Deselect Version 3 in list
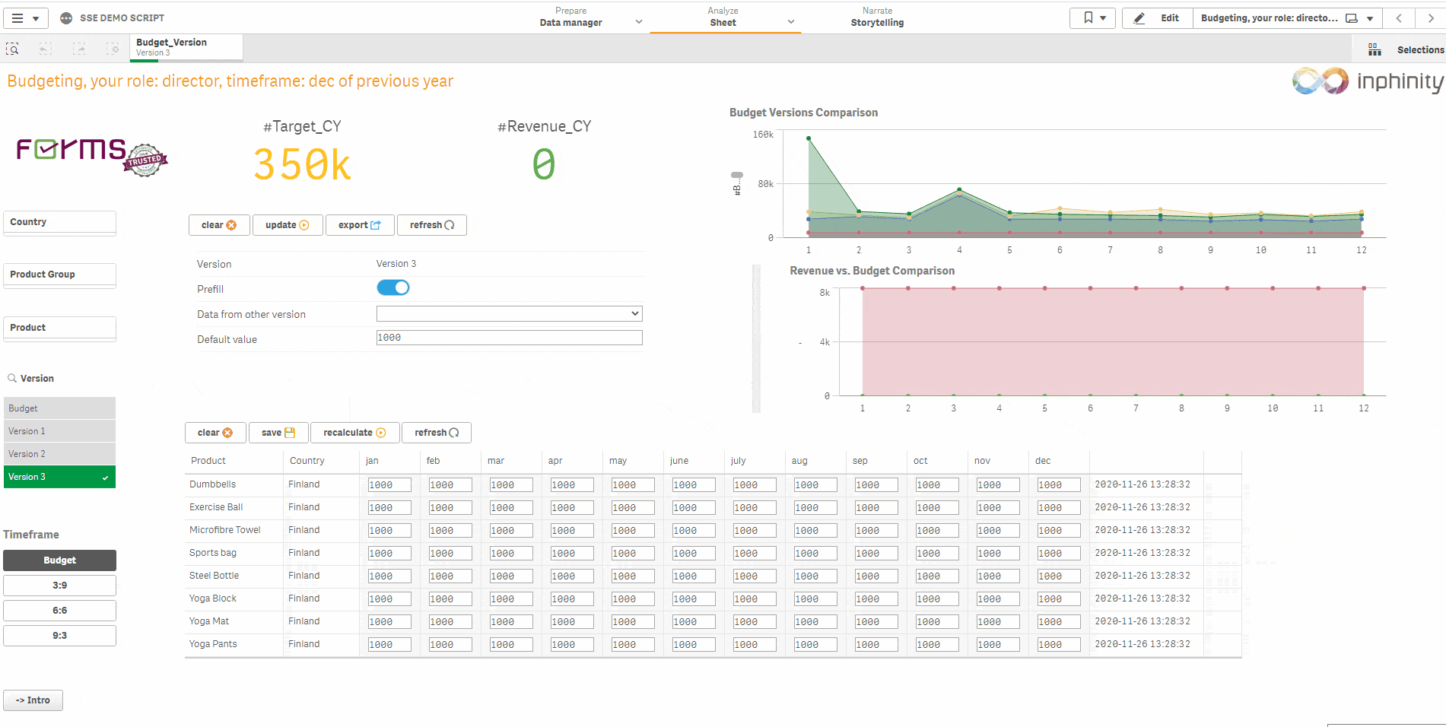This screenshot has height=727, width=1446. click(x=60, y=477)
